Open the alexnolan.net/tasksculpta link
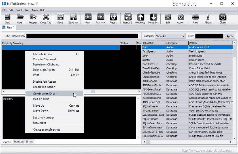This screenshot has height=154, width=238. (207, 151)
